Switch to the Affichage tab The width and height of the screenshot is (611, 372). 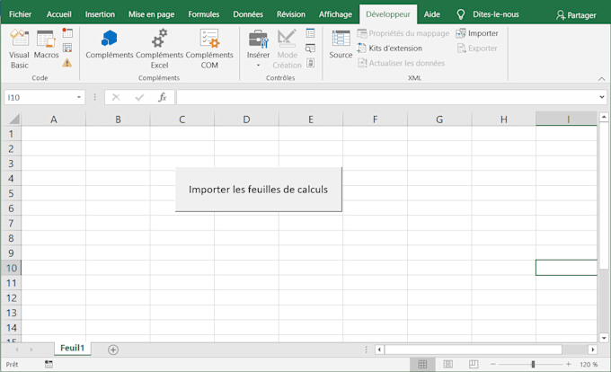click(335, 14)
